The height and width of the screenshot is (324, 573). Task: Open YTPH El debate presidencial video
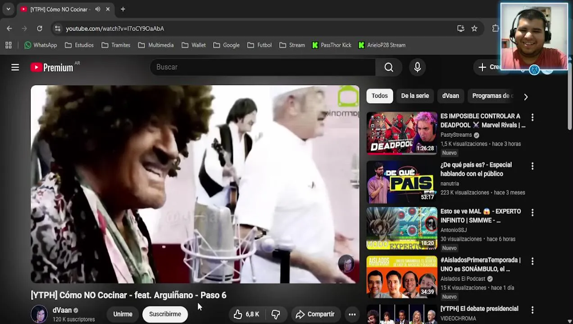pos(479,309)
